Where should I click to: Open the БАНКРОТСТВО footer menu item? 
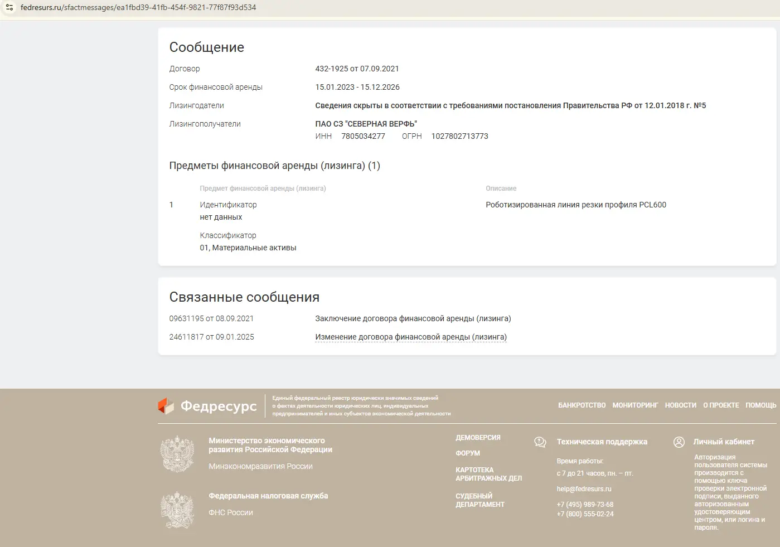[x=582, y=405]
